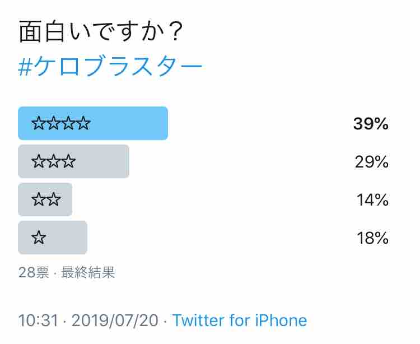This screenshot has width=420, height=344.
Task: Click the single star rating icon
Action: pos(39,238)
